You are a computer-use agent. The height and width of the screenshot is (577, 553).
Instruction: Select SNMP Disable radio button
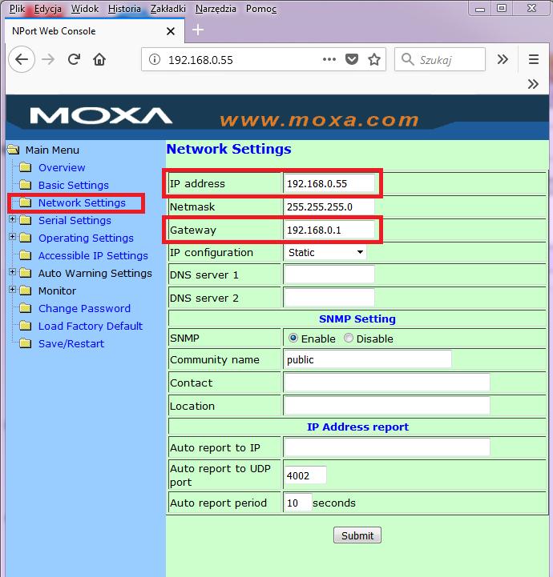tap(348, 338)
